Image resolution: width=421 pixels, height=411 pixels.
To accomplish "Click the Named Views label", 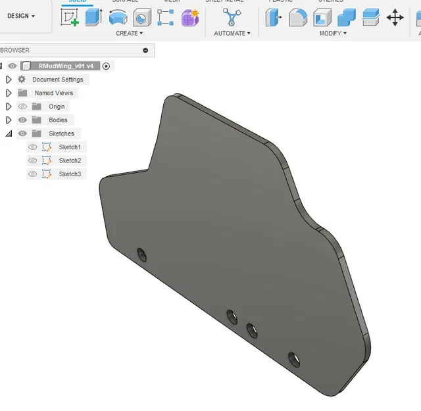I will 54,93.
